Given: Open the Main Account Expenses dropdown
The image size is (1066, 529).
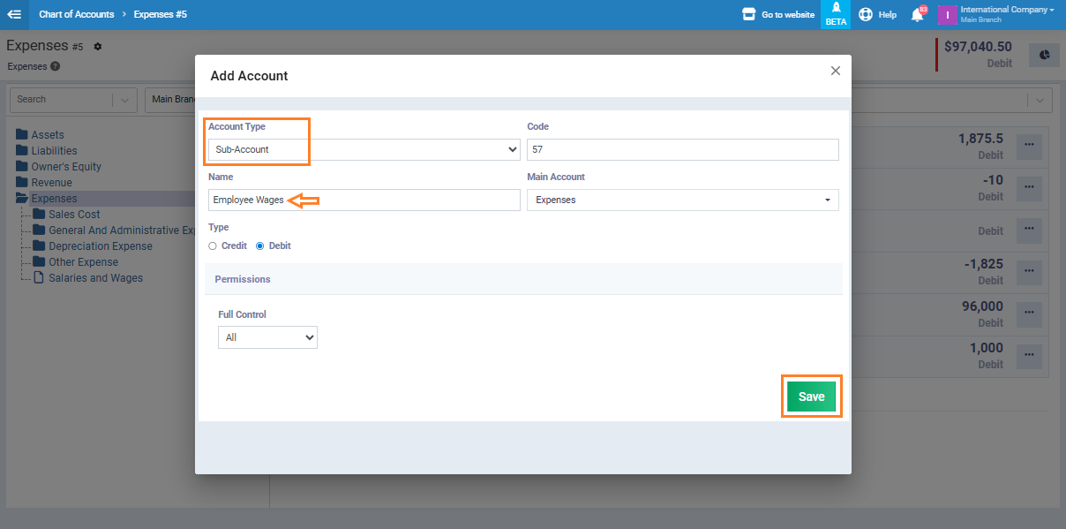Looking at the screenshot, I should pyautogui.click(x=682, y=200).
